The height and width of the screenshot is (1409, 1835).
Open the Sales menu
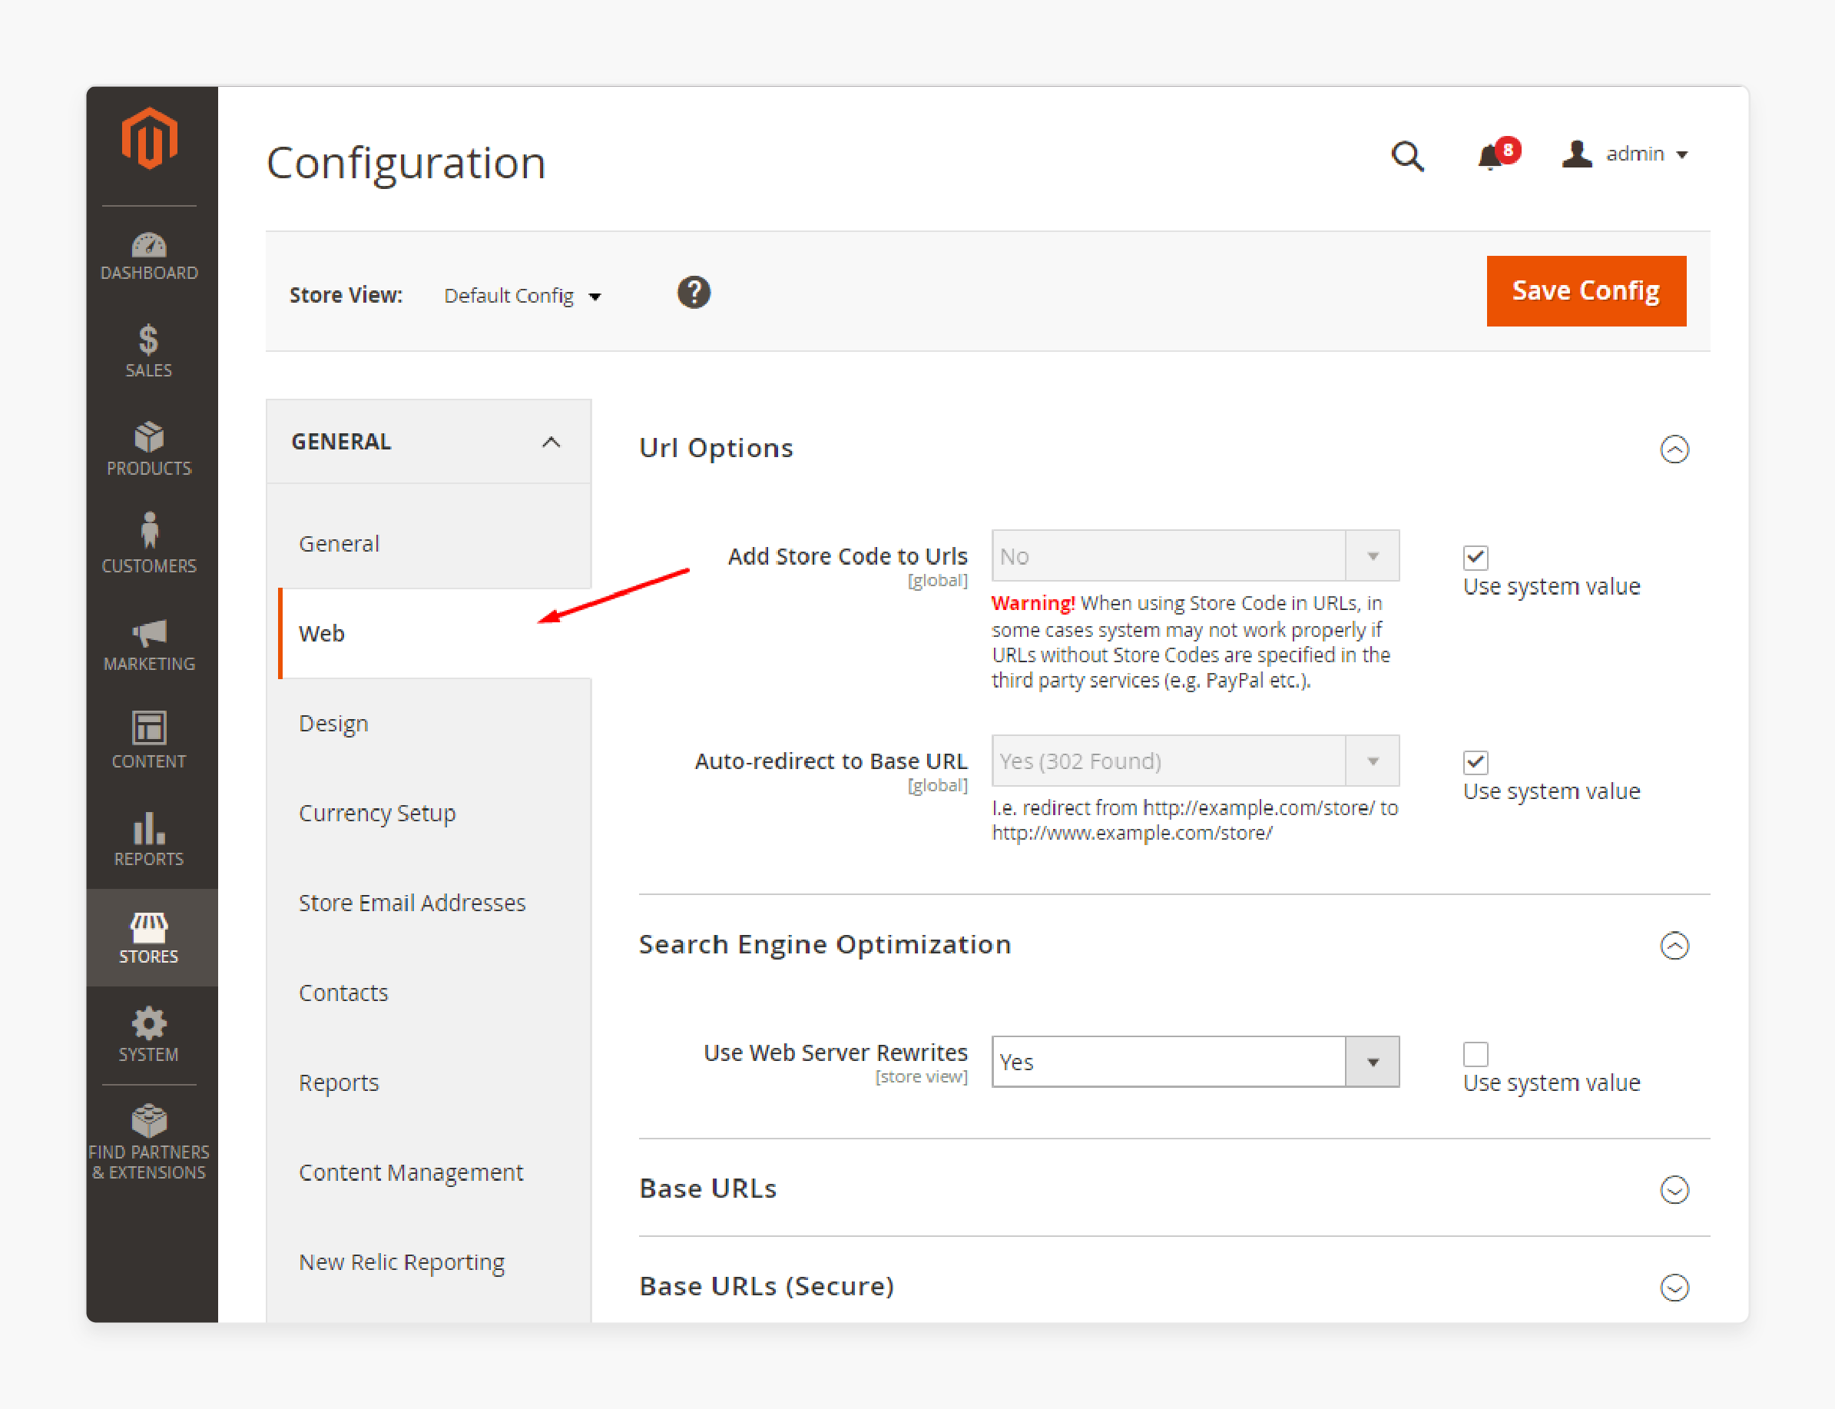(x=149, y=352)
